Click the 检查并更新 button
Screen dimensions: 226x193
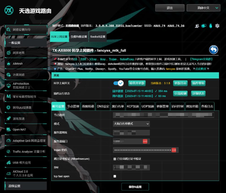(x=137, y=83)
